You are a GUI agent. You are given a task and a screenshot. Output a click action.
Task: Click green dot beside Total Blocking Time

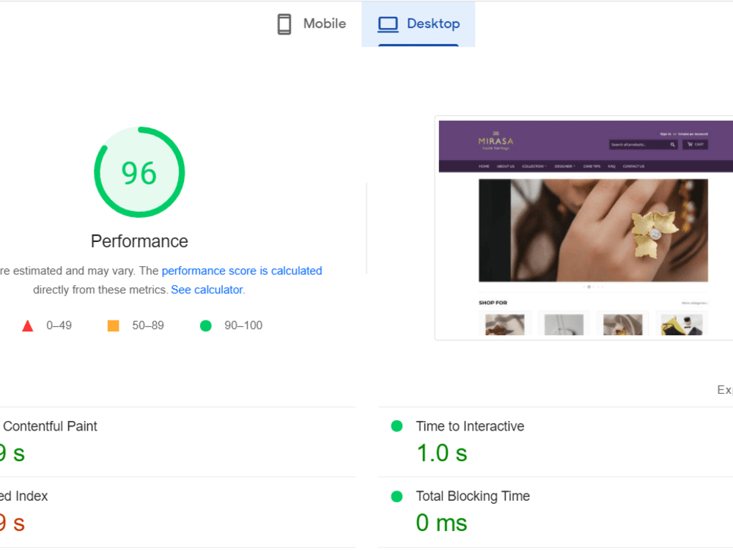(397, 496)
